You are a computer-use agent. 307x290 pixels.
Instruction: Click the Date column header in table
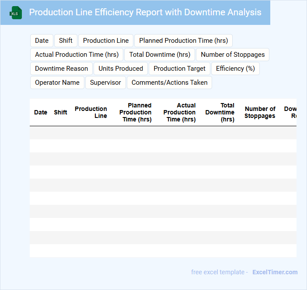41,112
